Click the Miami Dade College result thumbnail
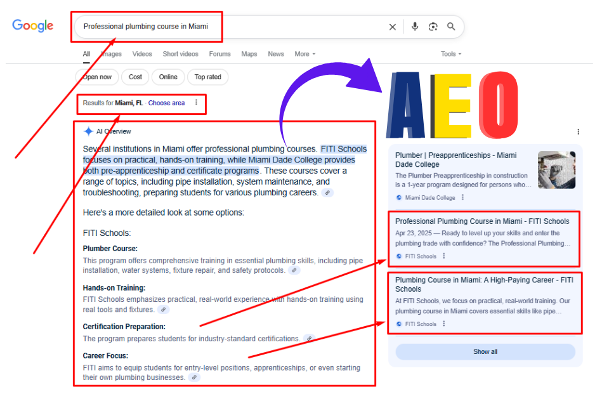Screen dimensions: 609x406 556,170
